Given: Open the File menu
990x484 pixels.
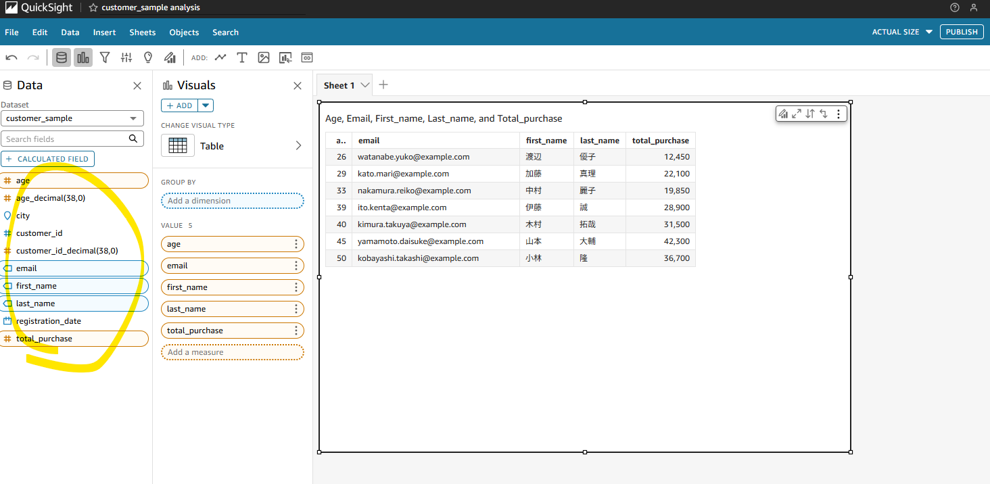Looking at the screenshot, I should [11, 32].
